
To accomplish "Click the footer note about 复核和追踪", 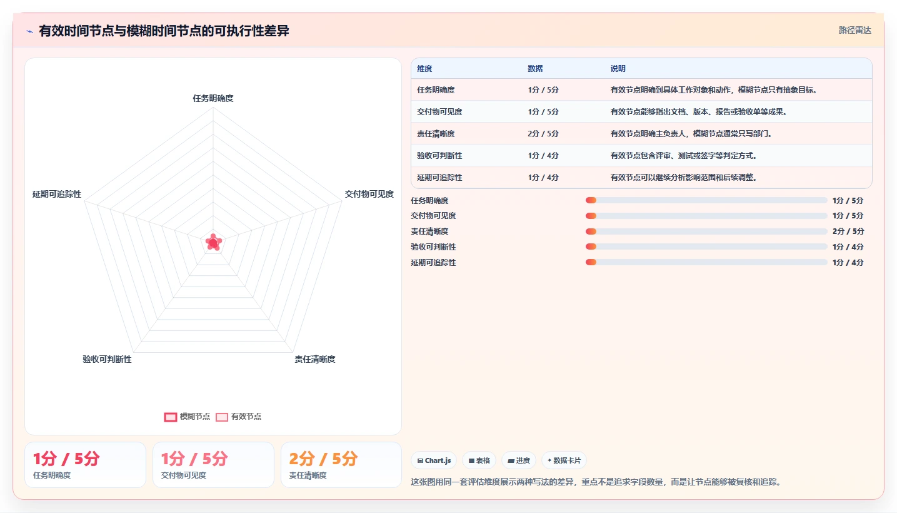I will [596, 482].
